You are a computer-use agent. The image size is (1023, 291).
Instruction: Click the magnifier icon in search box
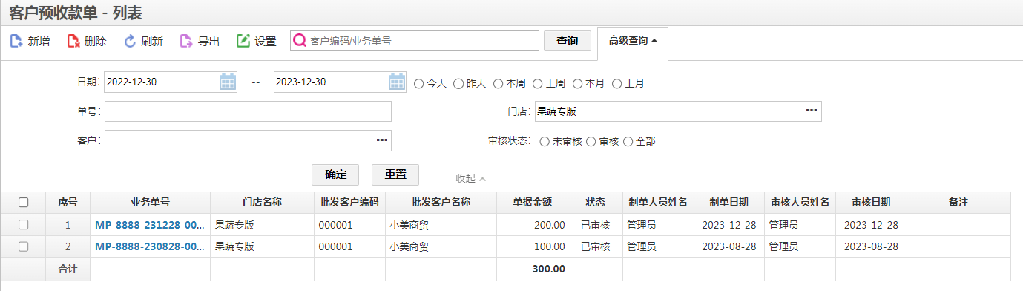[300, 41]
